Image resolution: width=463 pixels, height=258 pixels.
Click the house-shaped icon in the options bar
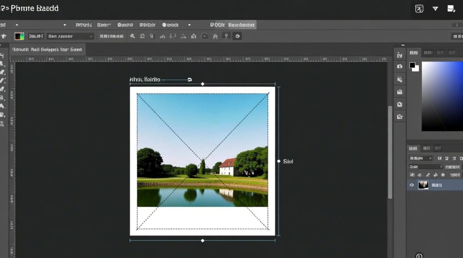(x=194, y=36)
